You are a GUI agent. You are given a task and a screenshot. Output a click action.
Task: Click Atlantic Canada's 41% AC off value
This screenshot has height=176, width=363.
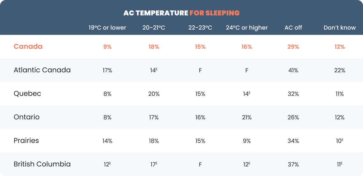coord(293,70)
